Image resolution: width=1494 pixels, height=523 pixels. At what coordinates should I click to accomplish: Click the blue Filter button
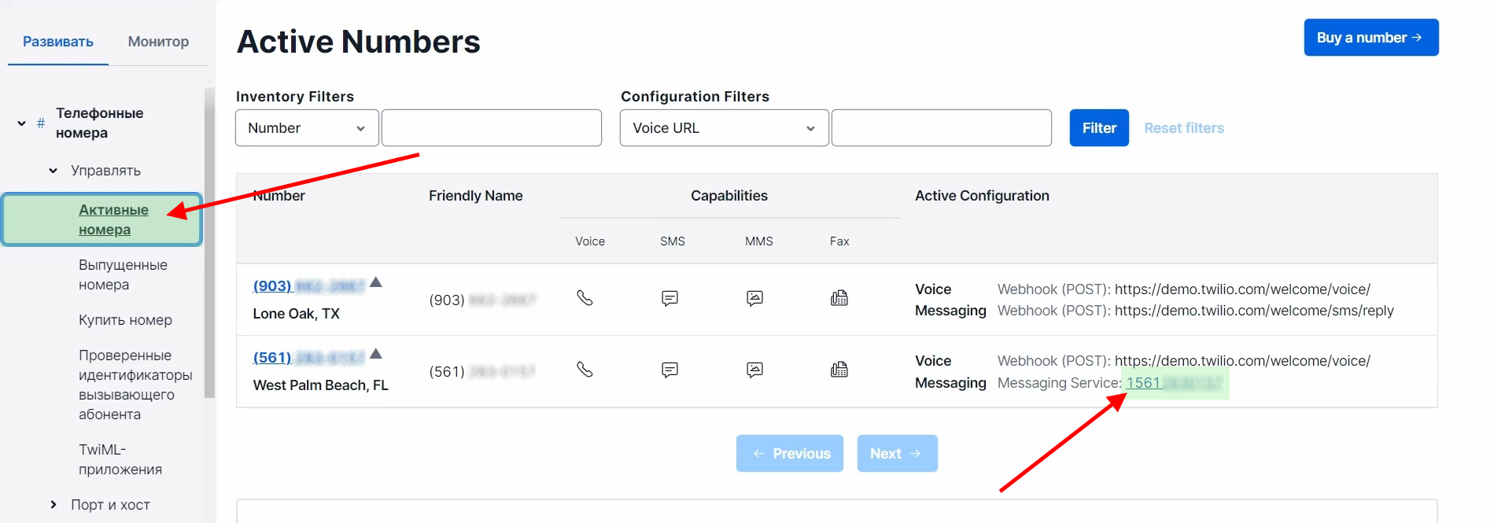pyautogui.click(x=1098, y=128)
